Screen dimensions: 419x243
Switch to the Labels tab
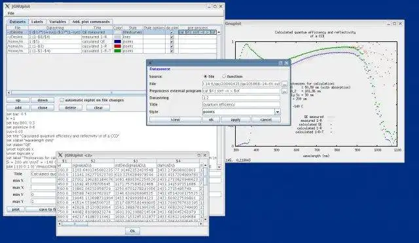[x=37, y=22]
